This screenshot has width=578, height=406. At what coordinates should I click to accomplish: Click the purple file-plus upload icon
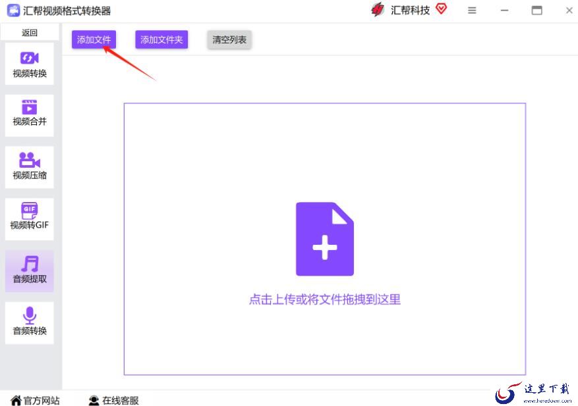(324, 239)
